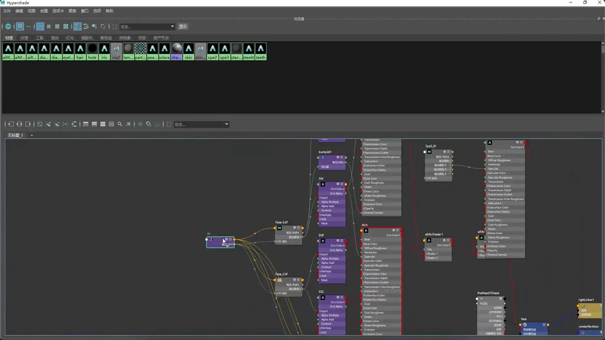Open the 创建 menu
This screenshot has height=340, width=605.
(44, 11)
